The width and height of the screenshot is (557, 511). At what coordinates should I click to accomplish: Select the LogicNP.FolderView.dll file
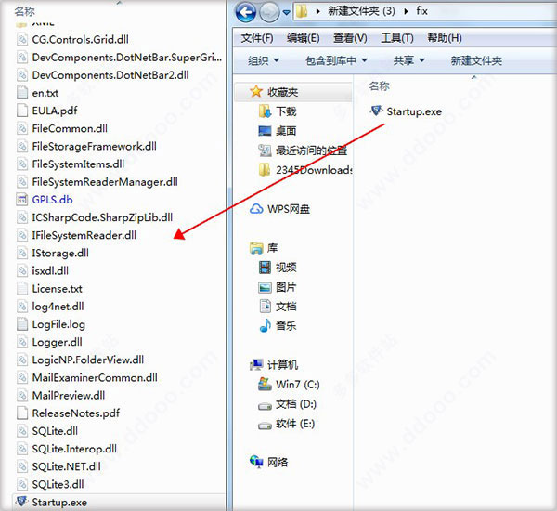80,360
